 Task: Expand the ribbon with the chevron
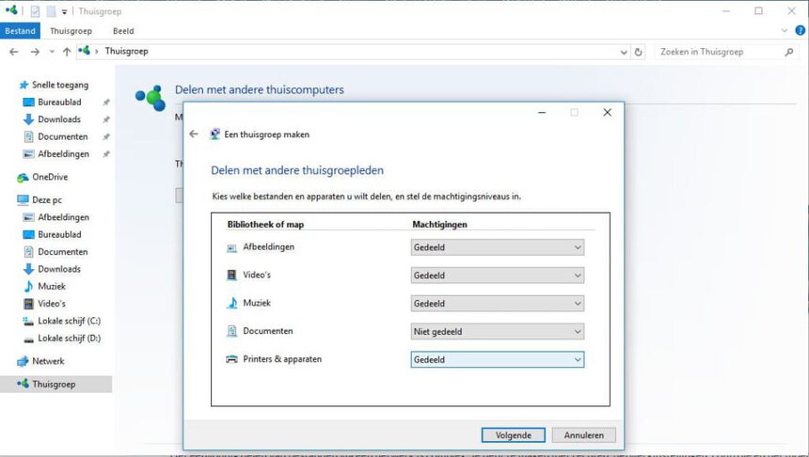(x=785, y=31)
